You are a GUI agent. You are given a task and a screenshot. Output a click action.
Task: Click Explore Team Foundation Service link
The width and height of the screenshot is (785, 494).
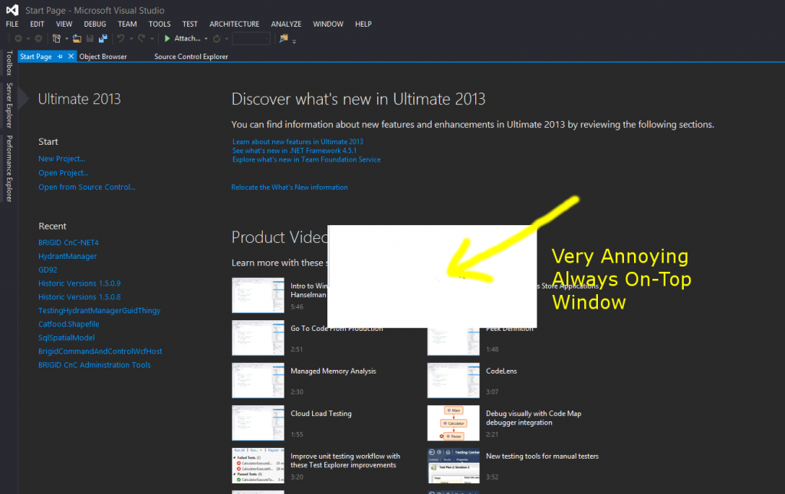[307, 159]
